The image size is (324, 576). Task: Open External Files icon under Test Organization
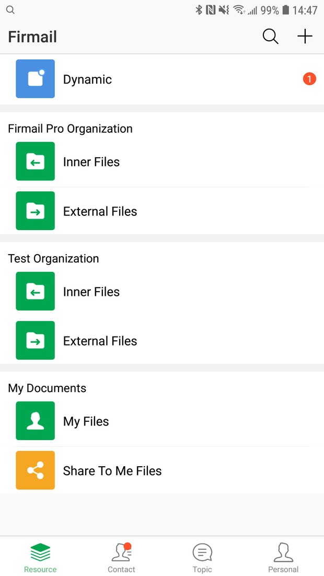tap(35, 340)
